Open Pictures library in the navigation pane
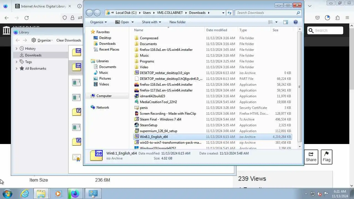 coord(105,78)
